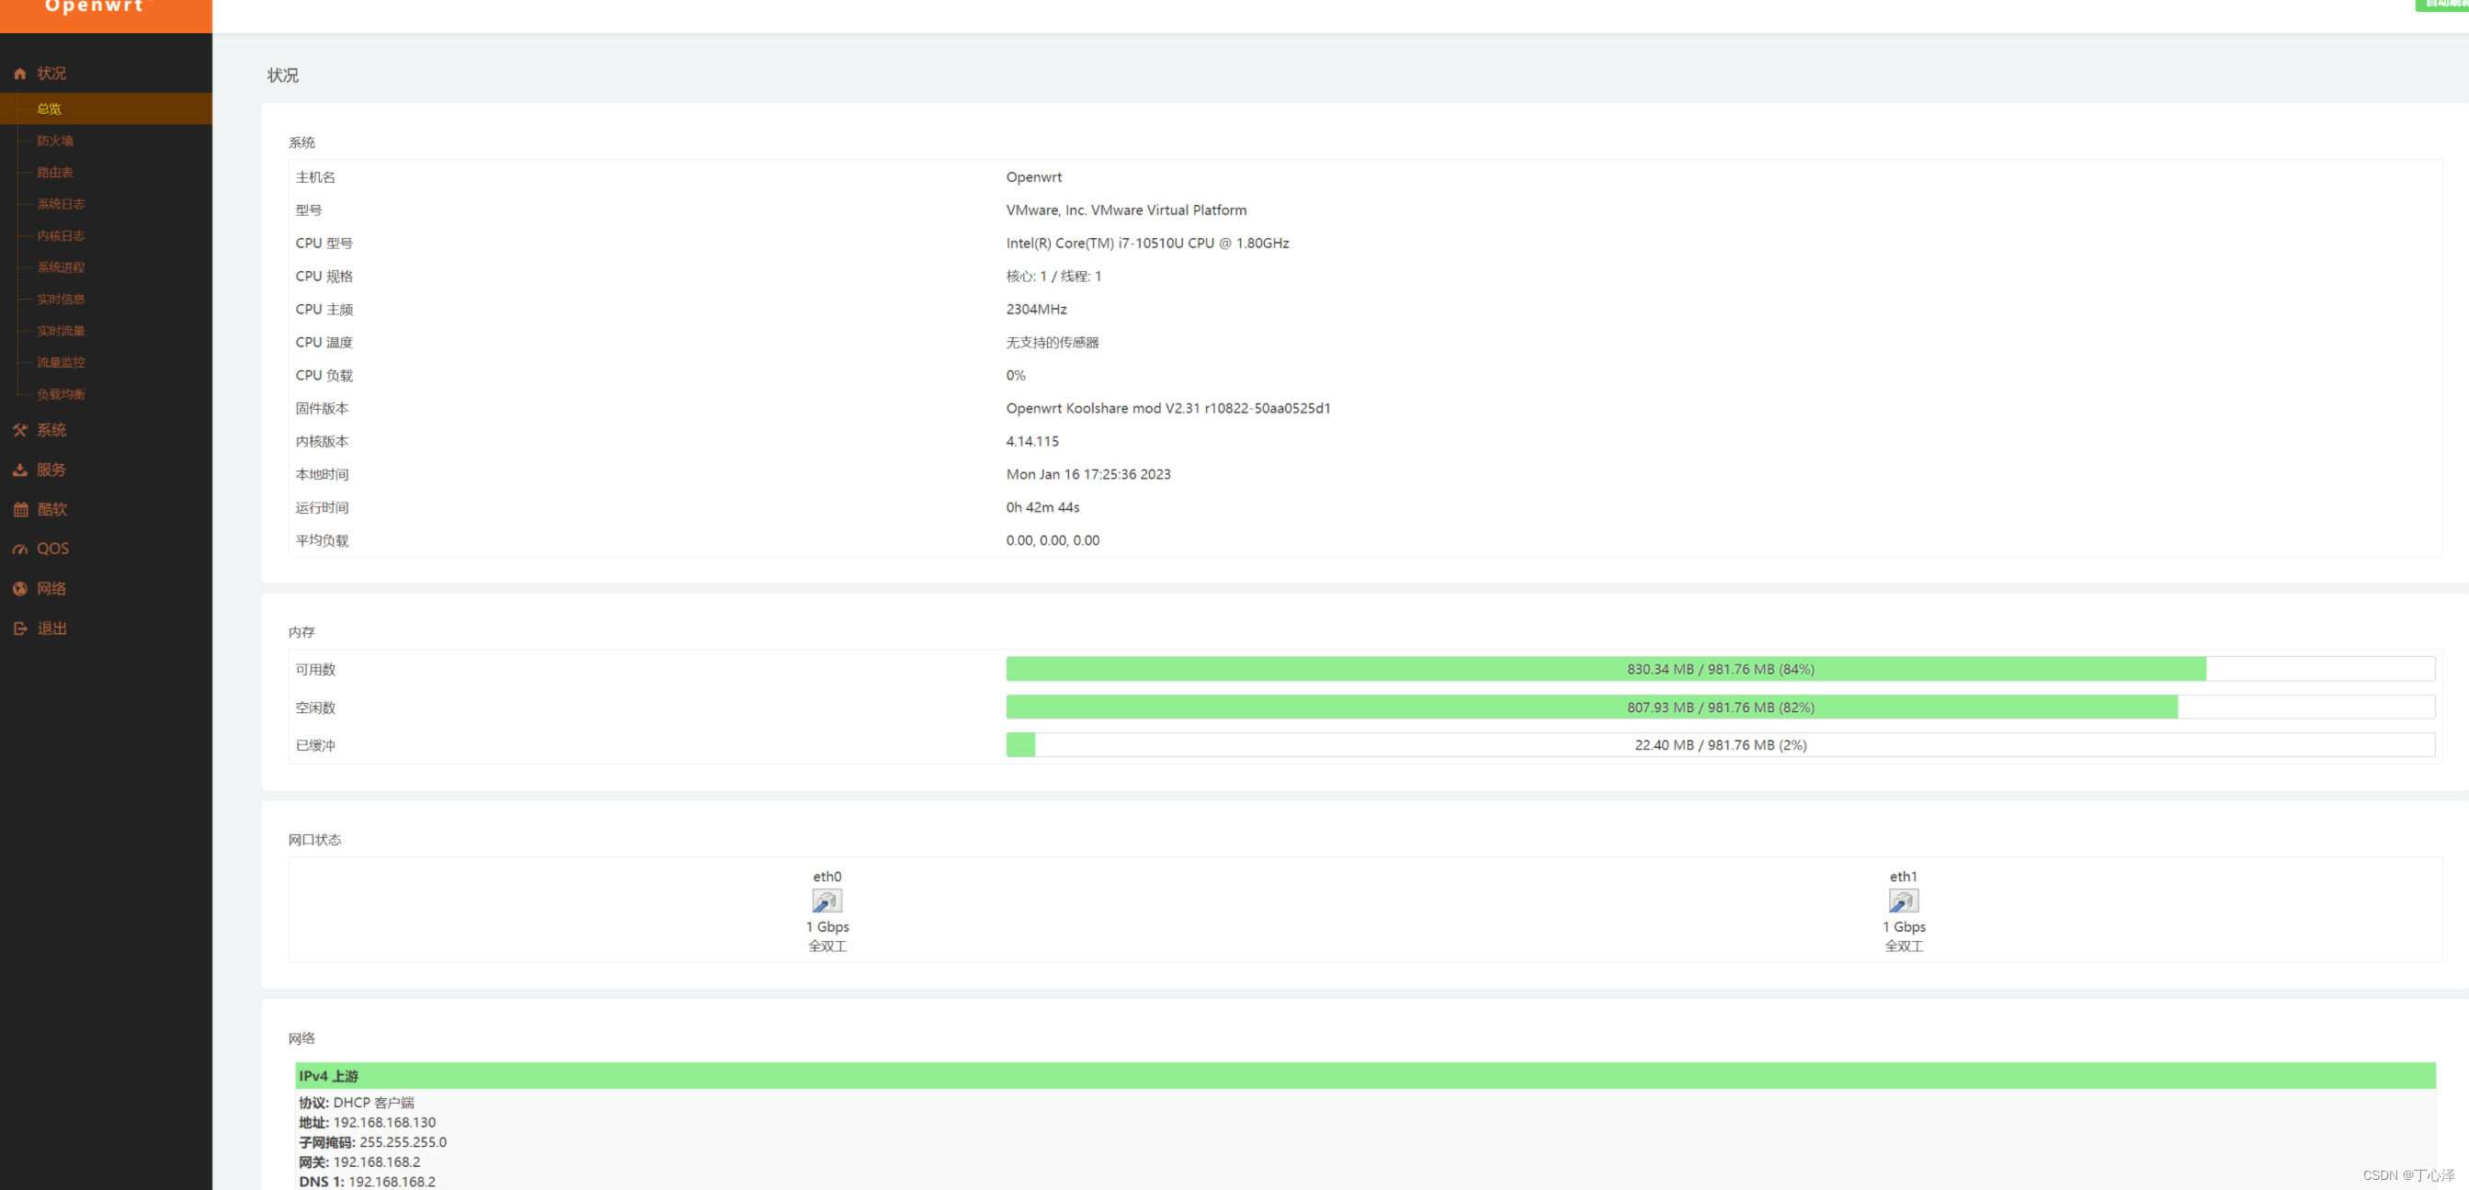
Task: Click the Openwrt logo header
Action: click(96, 7)
